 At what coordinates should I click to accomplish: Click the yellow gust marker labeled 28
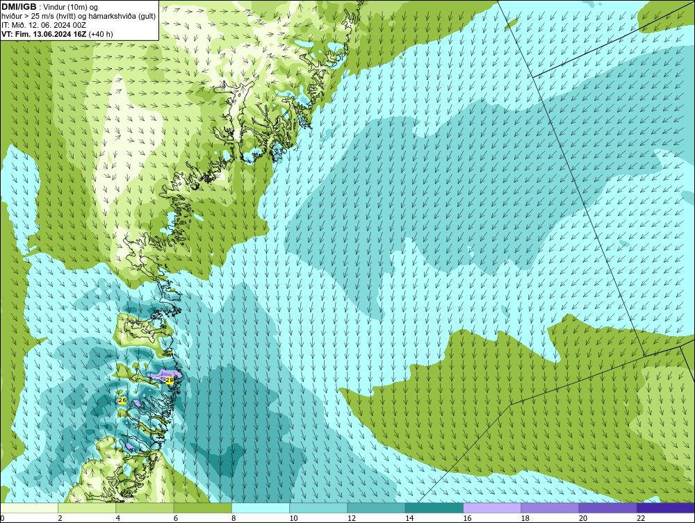(x=170, y=380)
